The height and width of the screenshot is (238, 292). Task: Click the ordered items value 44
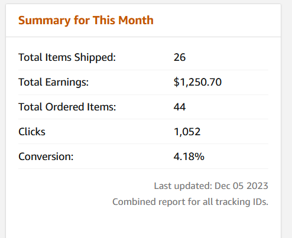point(180,107)
